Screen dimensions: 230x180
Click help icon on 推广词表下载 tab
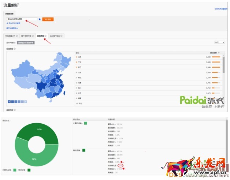[33, 36]
